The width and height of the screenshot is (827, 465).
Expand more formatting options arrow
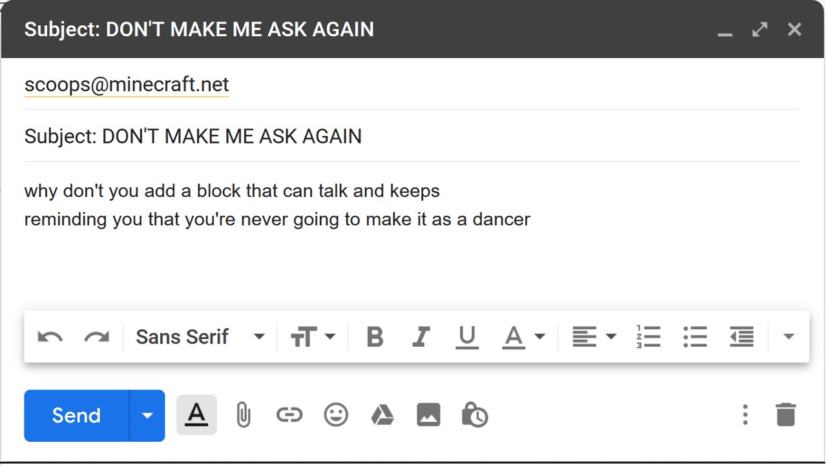[788, 336]
